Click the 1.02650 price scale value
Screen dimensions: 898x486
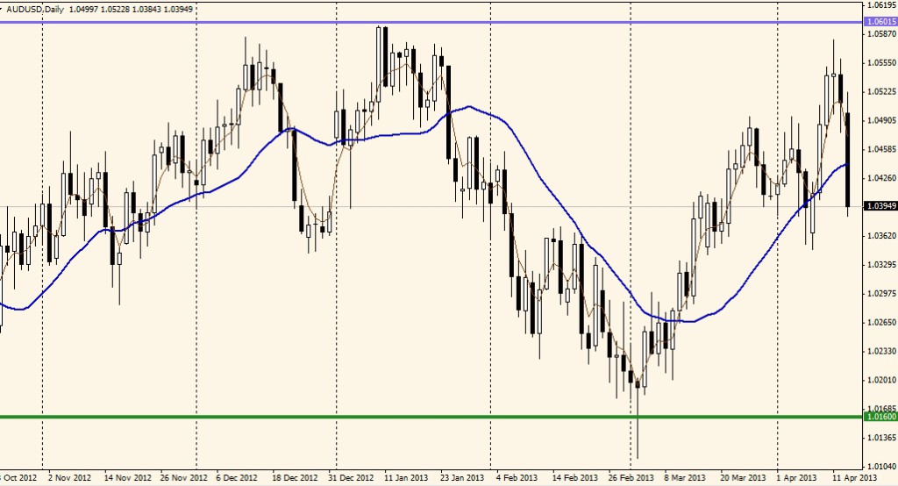point(880,322)
